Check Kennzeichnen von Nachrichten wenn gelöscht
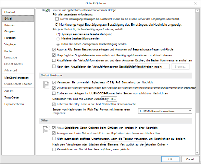The image size is (201, 164). (54, 149)
